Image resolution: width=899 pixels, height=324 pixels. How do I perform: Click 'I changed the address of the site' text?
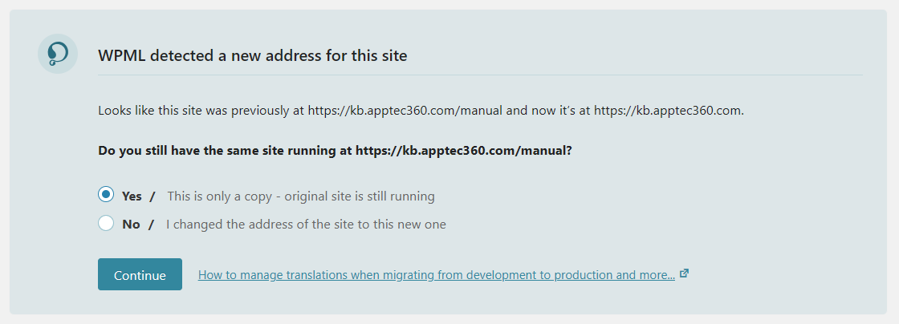click(265, 225)
